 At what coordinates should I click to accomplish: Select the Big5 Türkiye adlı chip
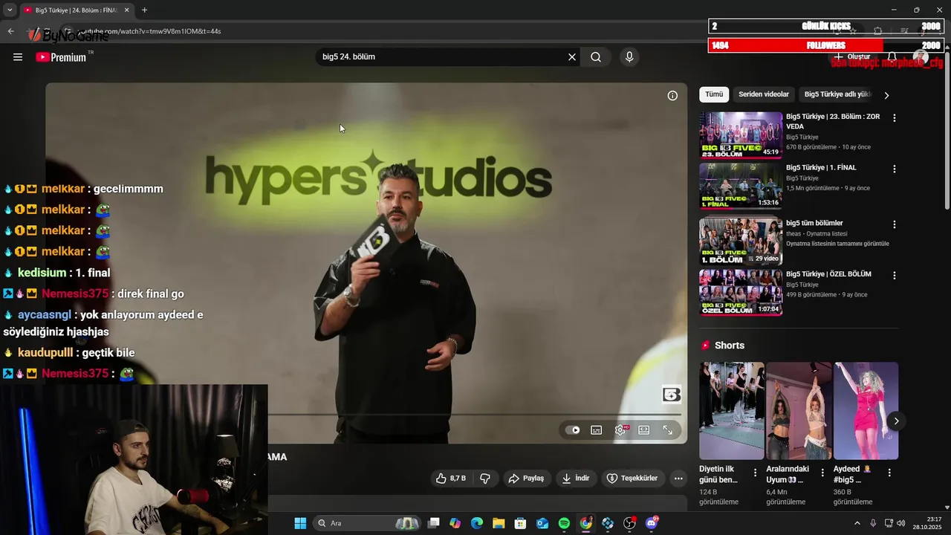click(836, 94)
